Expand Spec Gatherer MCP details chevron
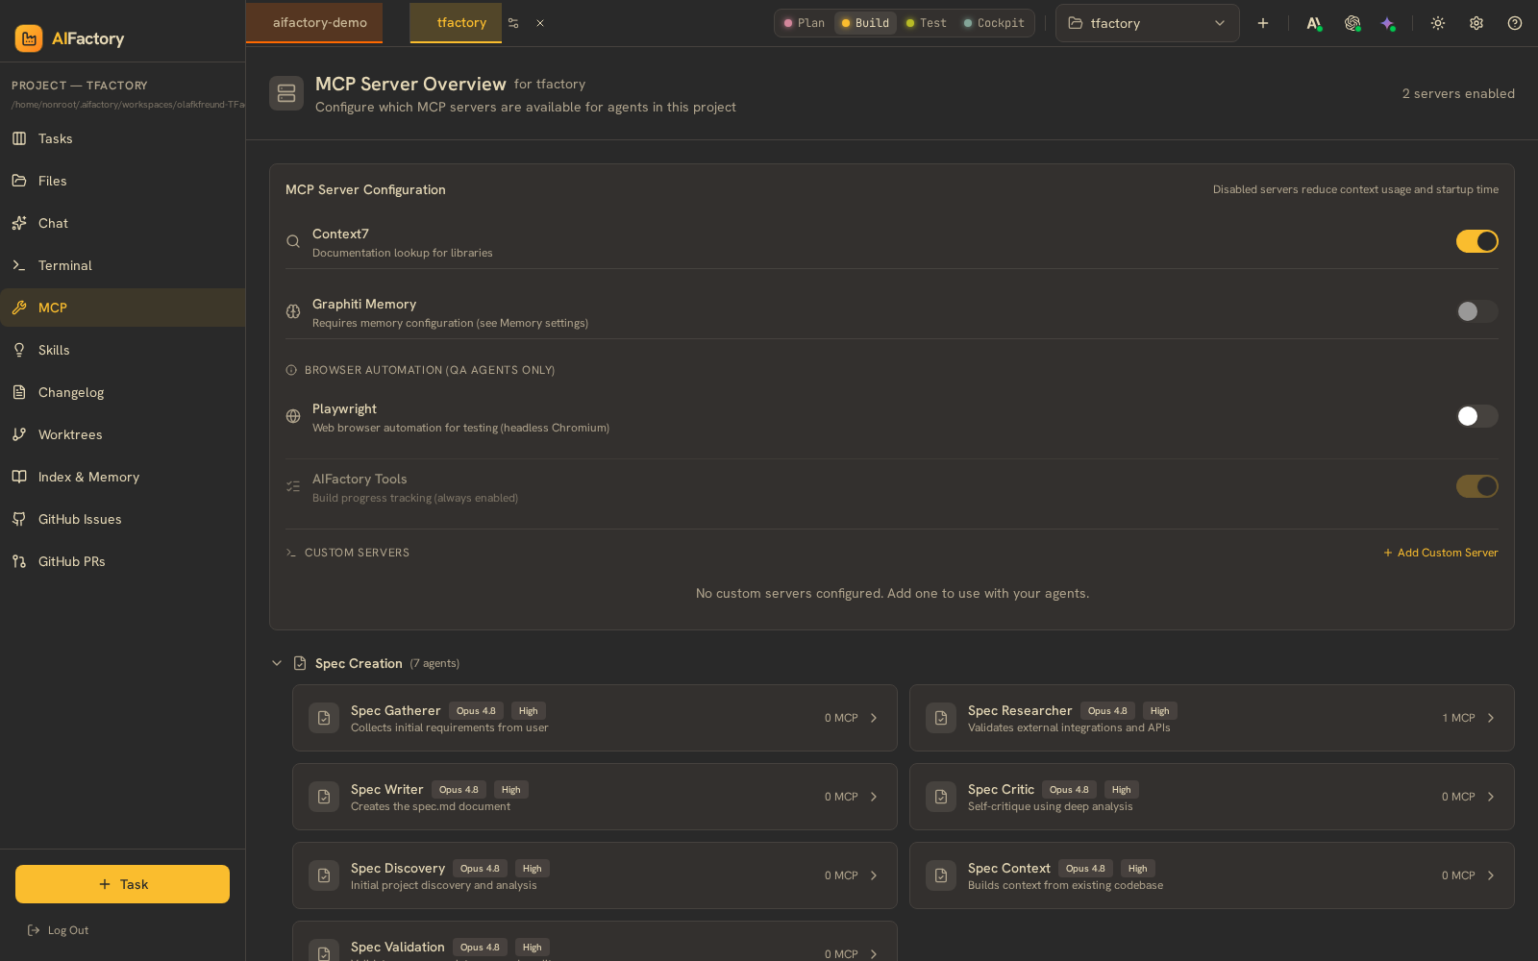This screenshot has width=1538, height=961. pyautogui.click(x=874, y=718)
